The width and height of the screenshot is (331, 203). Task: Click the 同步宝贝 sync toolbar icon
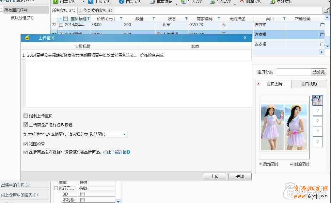tap(121, 2)
